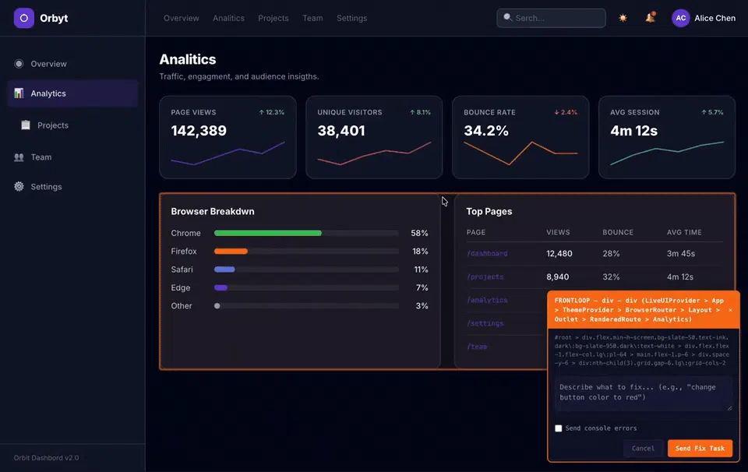Click the Bounce Rate sparkline chart
The height and width of the screenshot is (472, 748).
click(x=520, y=153)
